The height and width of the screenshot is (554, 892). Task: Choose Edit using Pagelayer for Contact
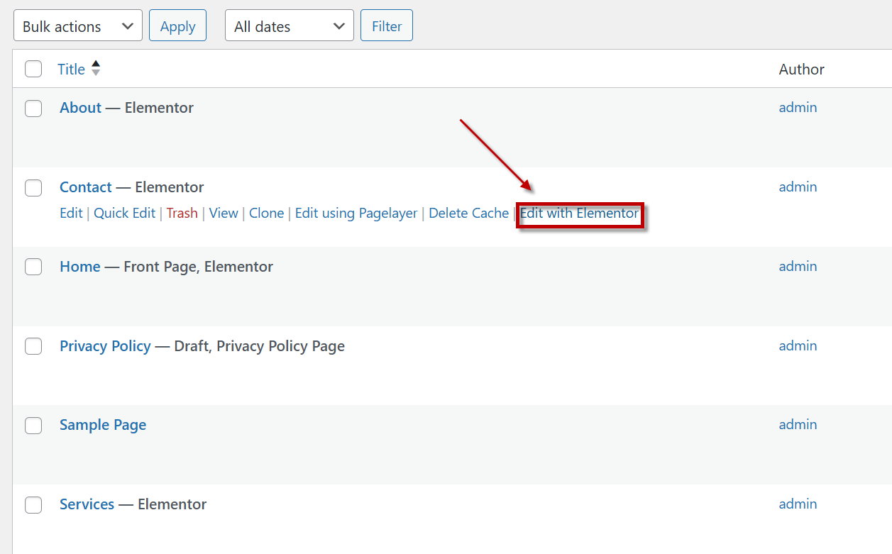pyautogui.click(x=356, y=214)
